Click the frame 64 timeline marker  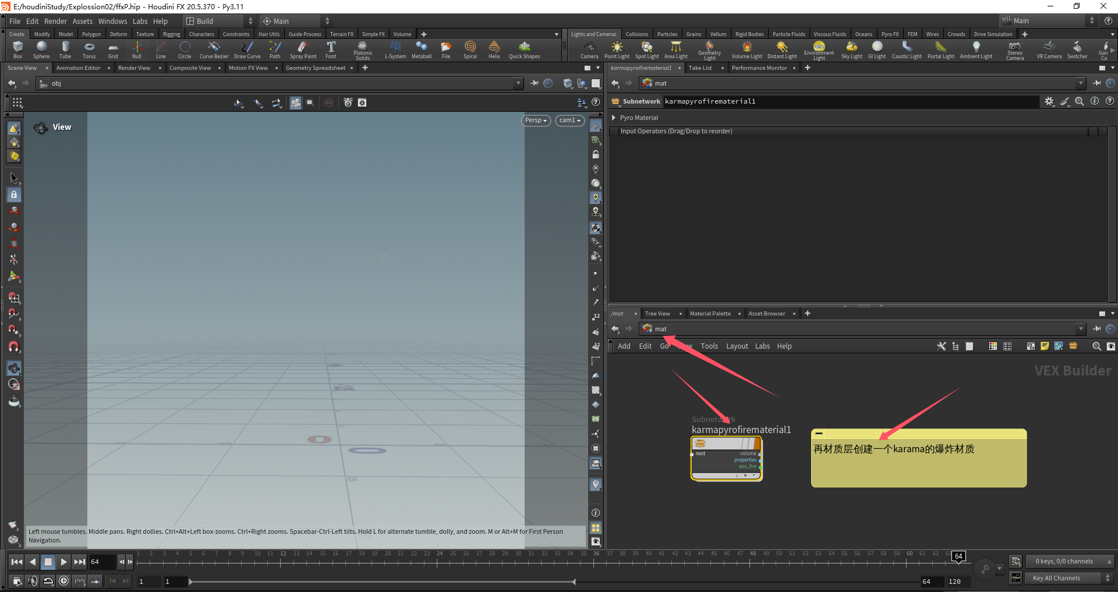958,556
